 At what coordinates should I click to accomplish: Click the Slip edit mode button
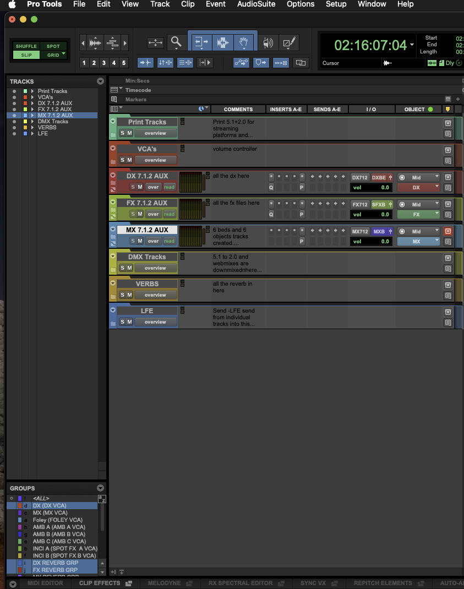tap(26, 55)
